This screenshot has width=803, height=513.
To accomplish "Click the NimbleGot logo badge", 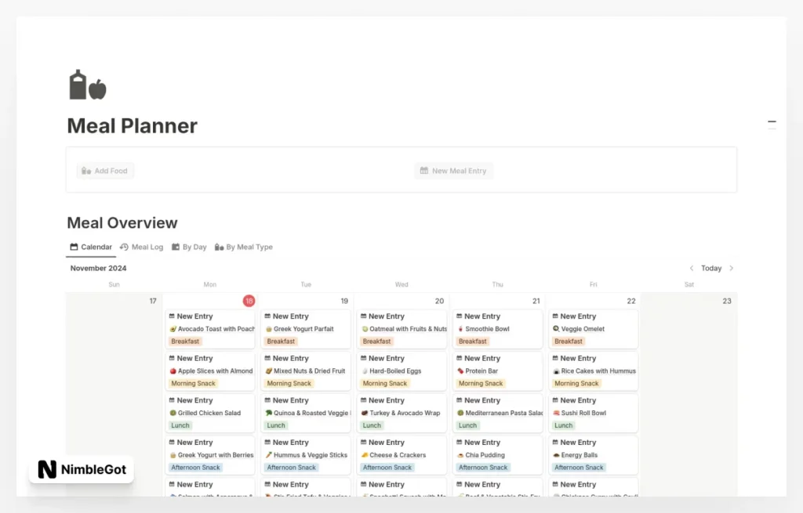I will 82,469.
